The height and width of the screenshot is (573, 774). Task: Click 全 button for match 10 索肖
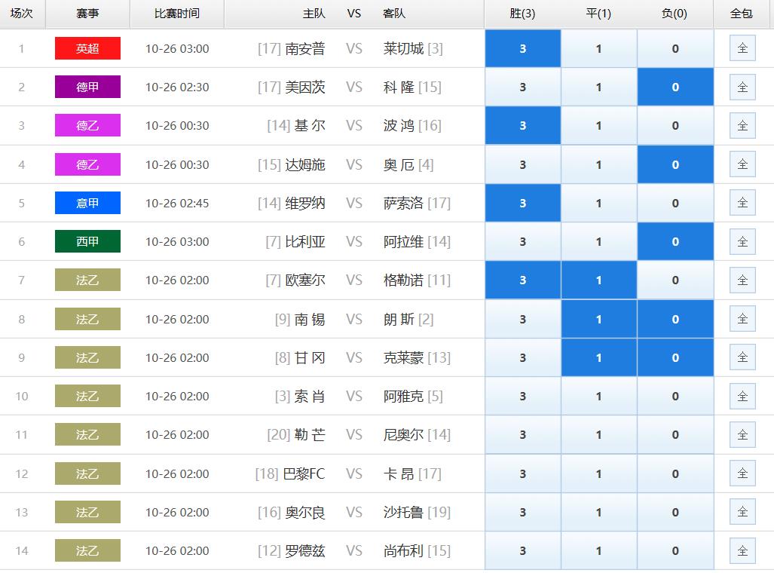742,396
